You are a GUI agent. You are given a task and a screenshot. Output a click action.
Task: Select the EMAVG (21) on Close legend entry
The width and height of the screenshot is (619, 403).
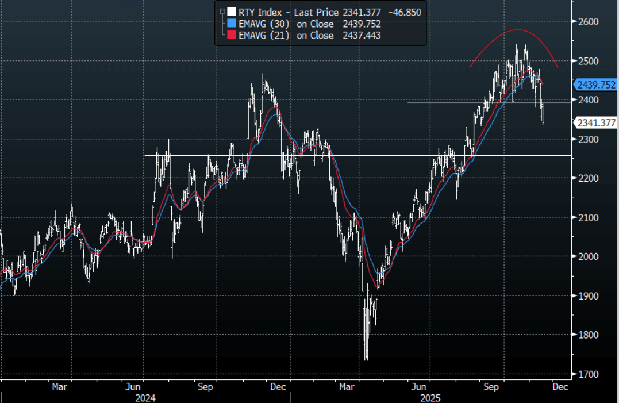click(x=286, y=36)
